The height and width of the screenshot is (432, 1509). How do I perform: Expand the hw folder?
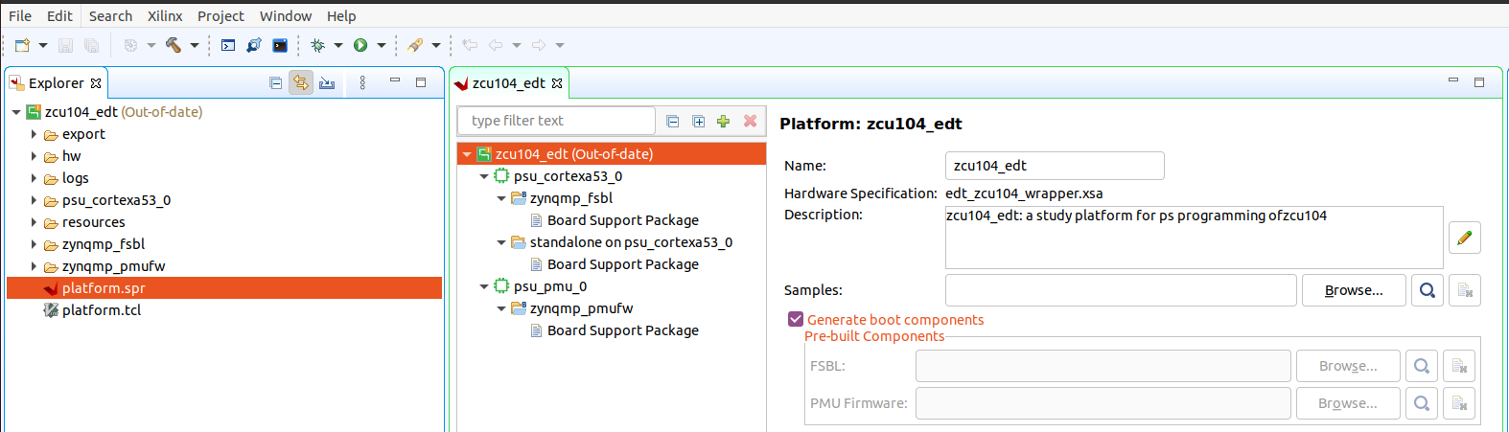click(x=34, y=156)
